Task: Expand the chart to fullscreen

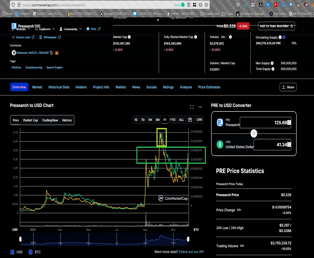Action: pyautogui.click(x=192, y=107)
